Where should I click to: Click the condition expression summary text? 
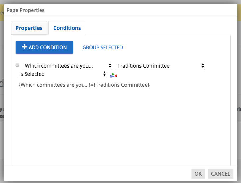point(84,85)
